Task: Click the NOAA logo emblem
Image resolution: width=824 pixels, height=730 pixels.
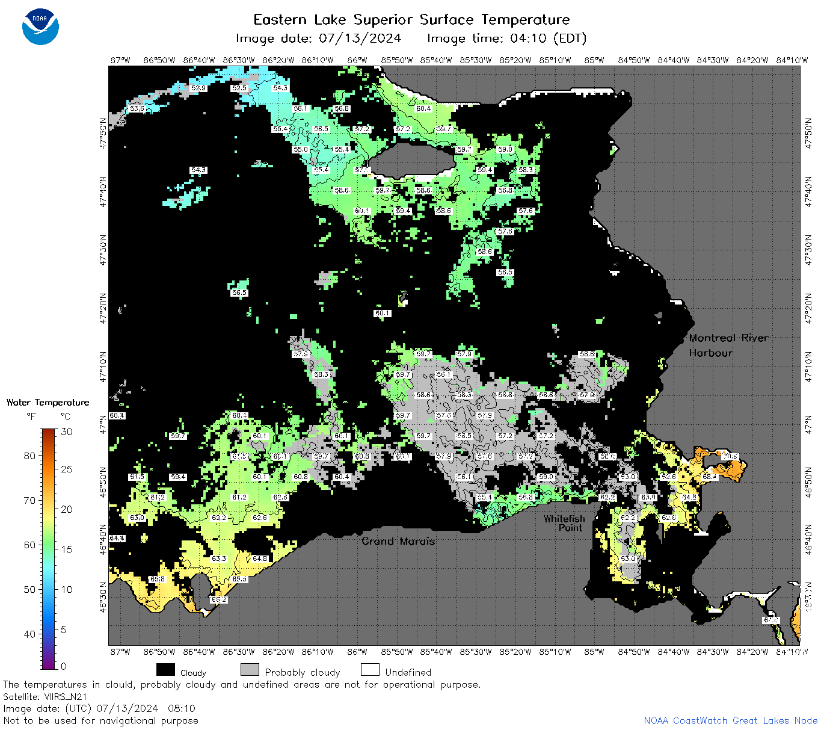Action: [x=40, y=27]
